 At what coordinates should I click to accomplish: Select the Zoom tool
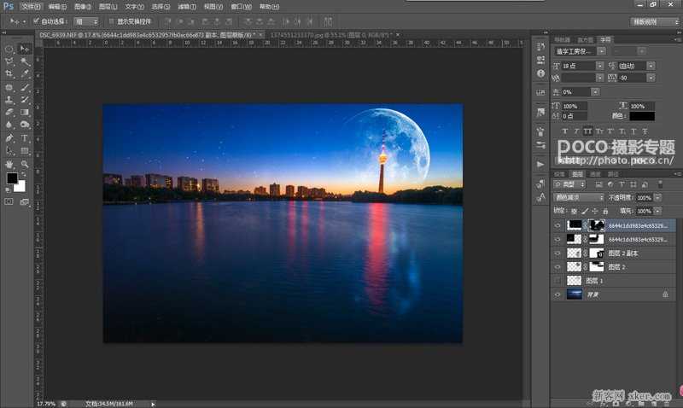(x=25, y=164)
